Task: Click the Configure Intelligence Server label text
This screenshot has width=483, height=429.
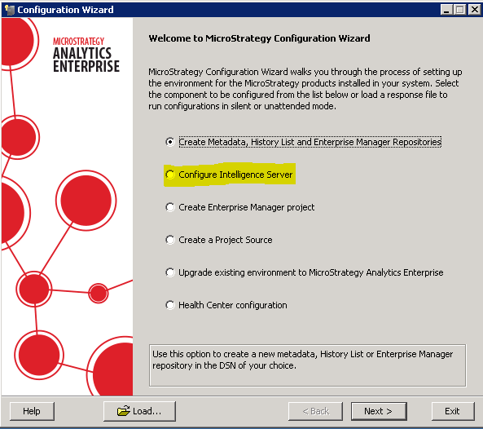Action: 235,175
